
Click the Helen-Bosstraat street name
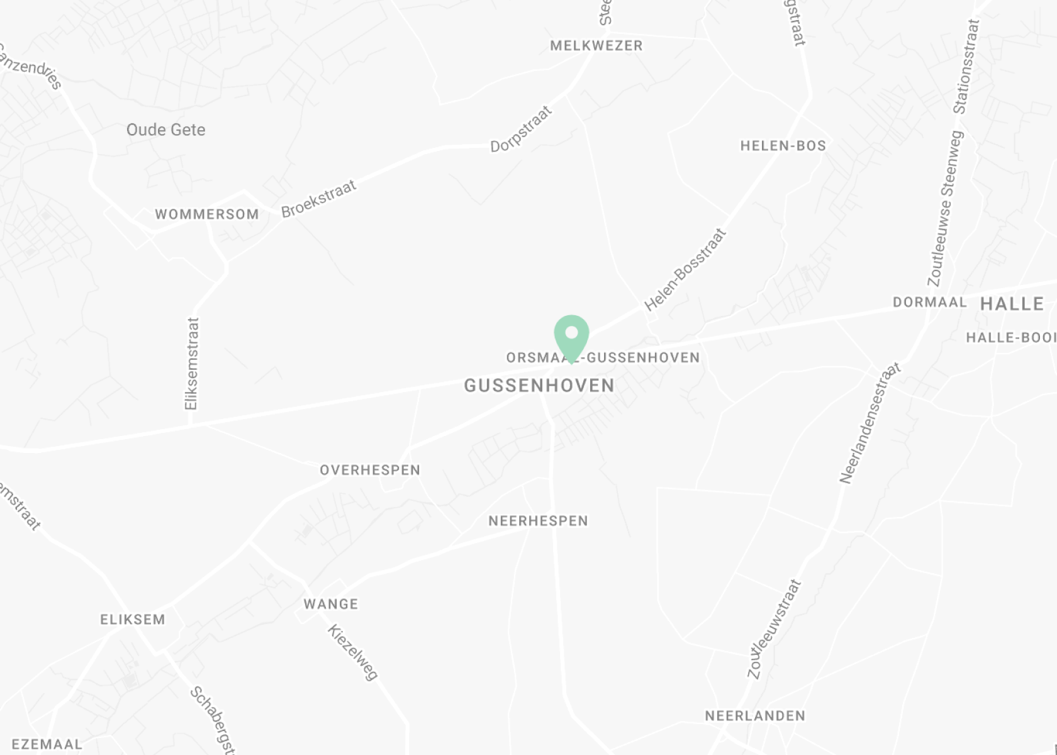[x=685, y=270]
